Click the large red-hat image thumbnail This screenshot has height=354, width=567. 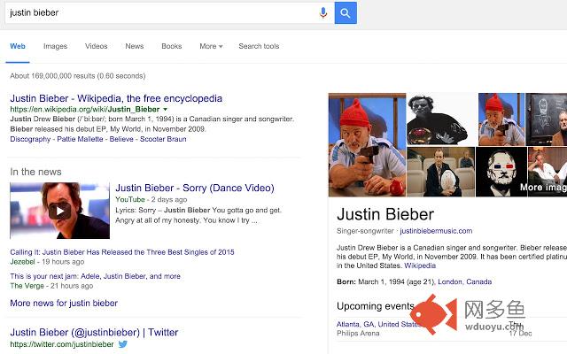coord(367,145)
